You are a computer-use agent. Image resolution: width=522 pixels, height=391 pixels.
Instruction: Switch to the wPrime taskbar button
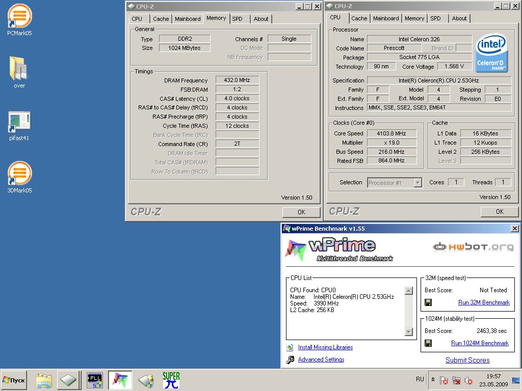(x=120, y=380)
